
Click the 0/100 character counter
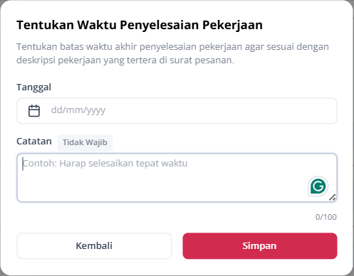point(326,217)
